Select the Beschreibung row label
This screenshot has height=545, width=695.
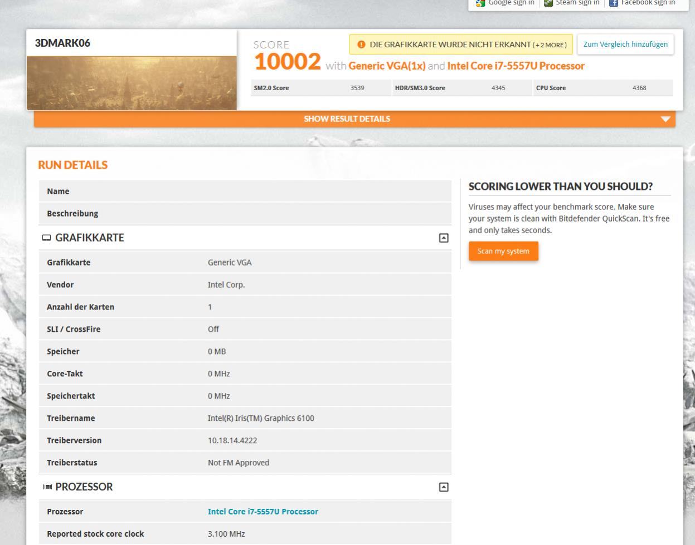[72, 213]
